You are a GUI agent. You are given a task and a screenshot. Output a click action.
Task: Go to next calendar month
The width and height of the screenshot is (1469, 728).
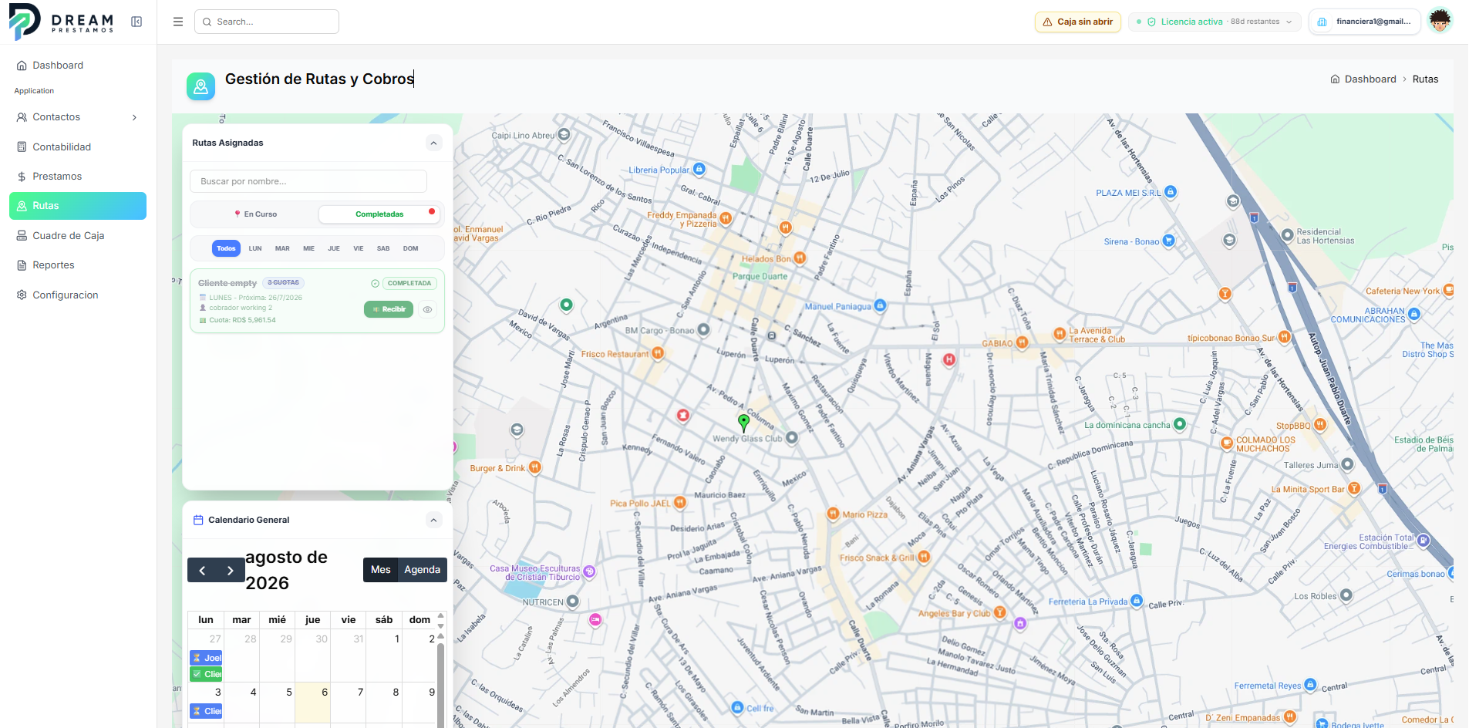(x=231, y=571)
